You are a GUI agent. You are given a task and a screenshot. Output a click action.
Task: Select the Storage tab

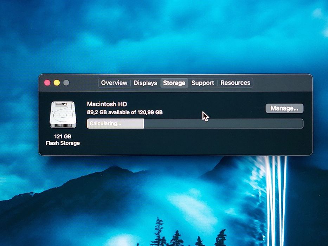(174, 83)
